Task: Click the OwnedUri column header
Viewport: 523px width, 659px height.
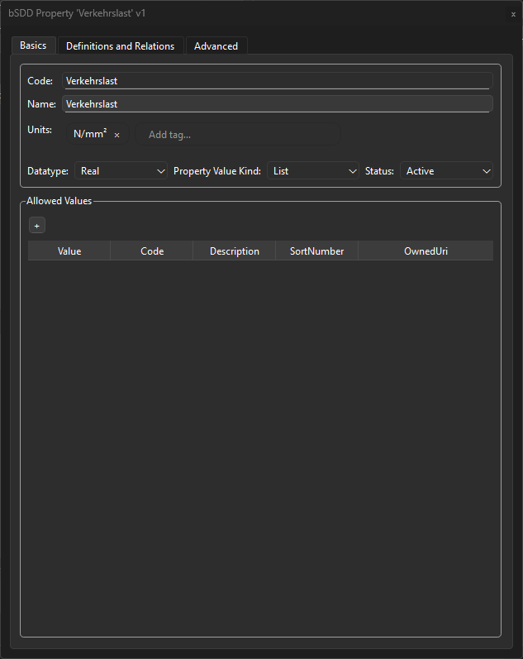Action: (x=426, y=251)
